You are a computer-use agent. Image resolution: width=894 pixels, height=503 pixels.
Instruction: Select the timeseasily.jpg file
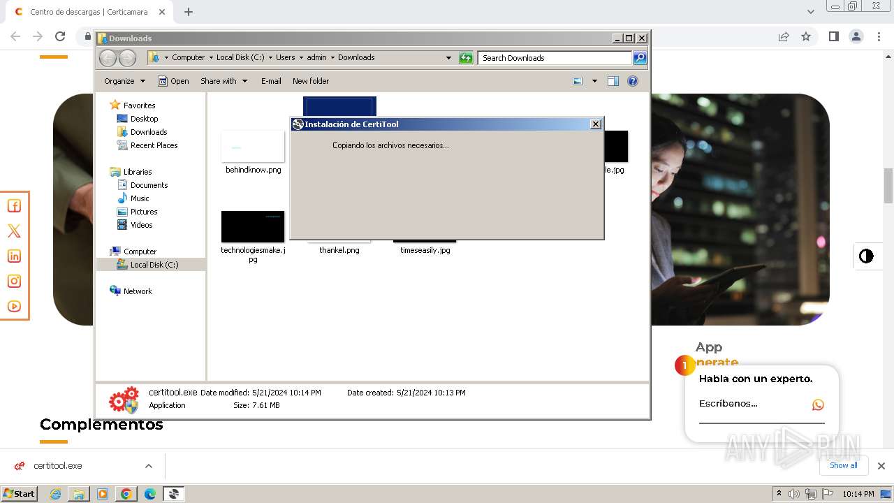pos(425,249)
